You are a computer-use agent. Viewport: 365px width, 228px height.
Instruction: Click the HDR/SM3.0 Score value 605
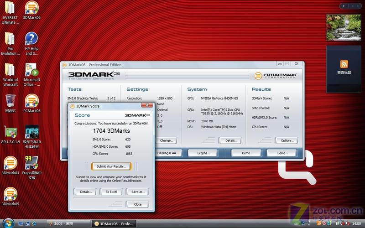pyautogui.click(x=128, y=146)
